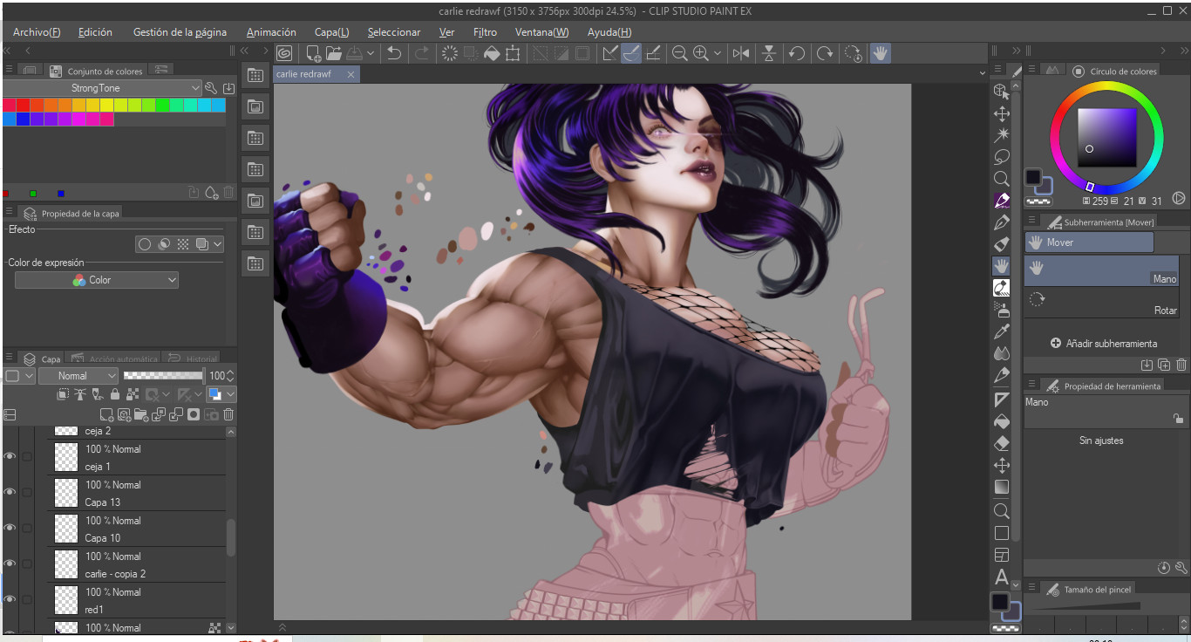Zoom in using toolbar magnifier plus
Image resolution: width=1191 pixels, height=642 pixels.
pyautogui.click(x=701, y=53)
